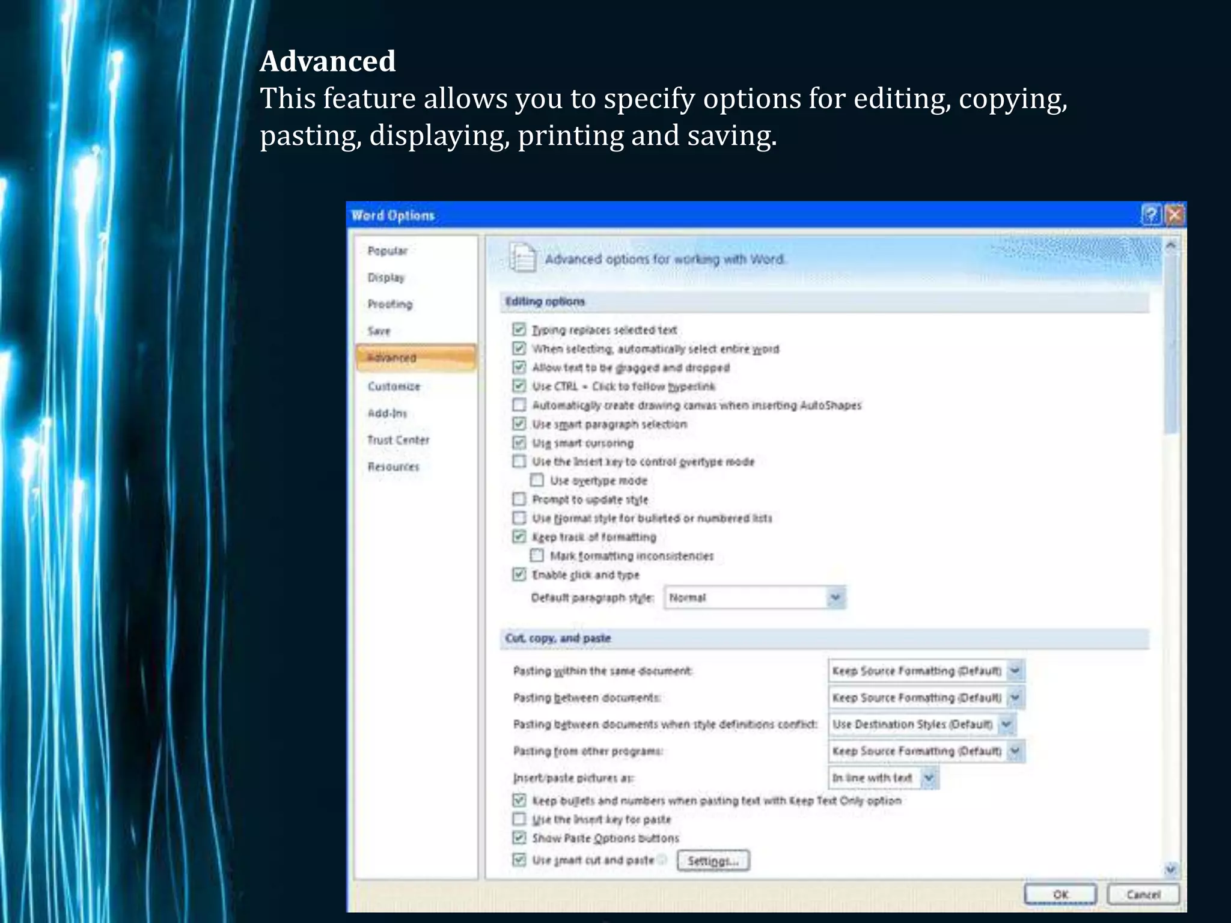
Task: Click the Advanced options document icon
Action: pos(522,258)
